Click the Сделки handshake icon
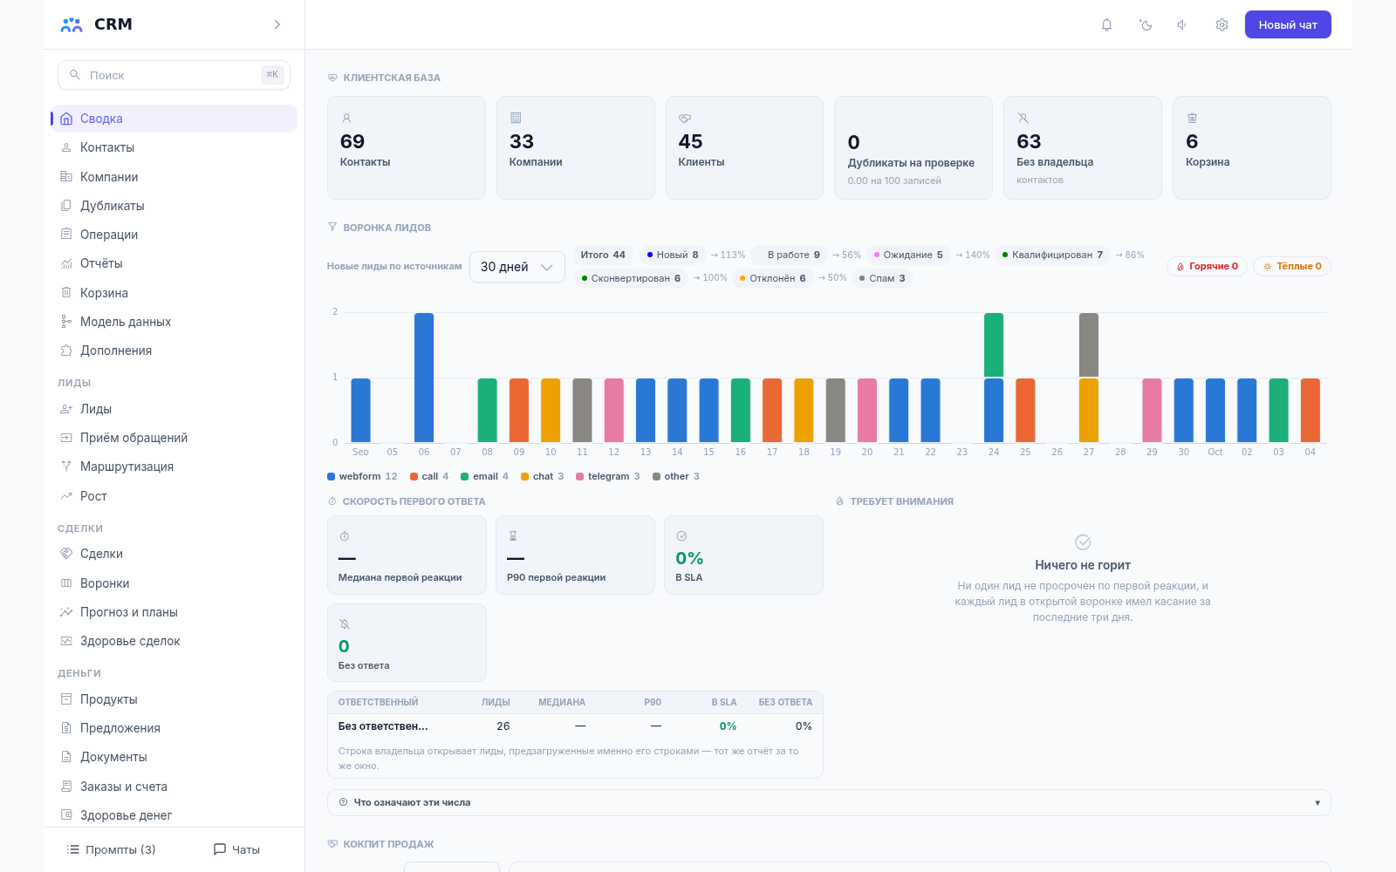Image resolution: width=1396 pixels, height=872 pixels. 66,554
